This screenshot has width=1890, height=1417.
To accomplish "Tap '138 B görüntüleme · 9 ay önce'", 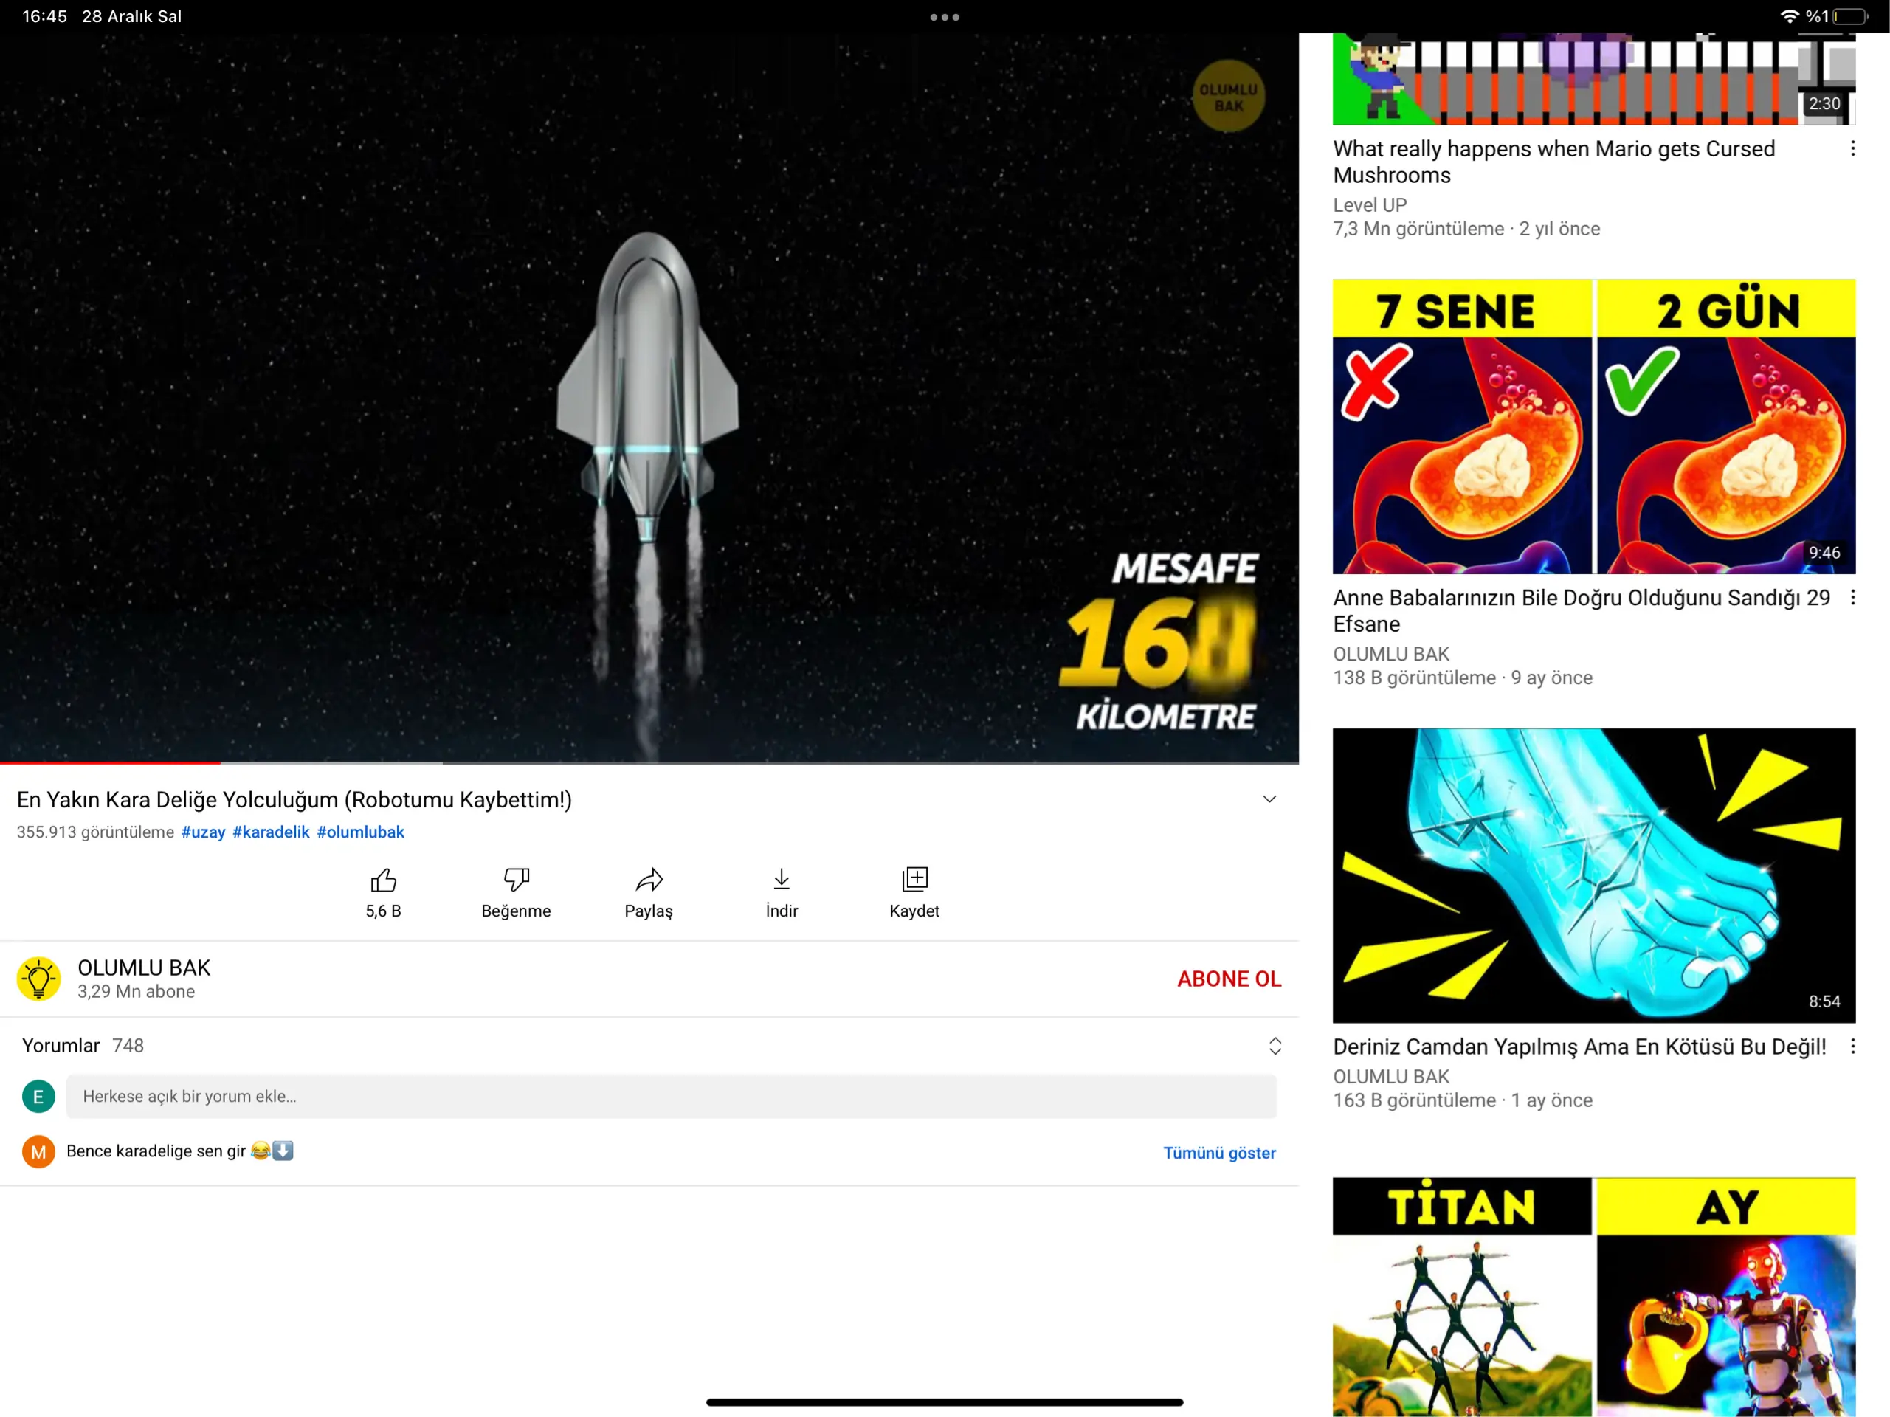I will pos(1463,678).
